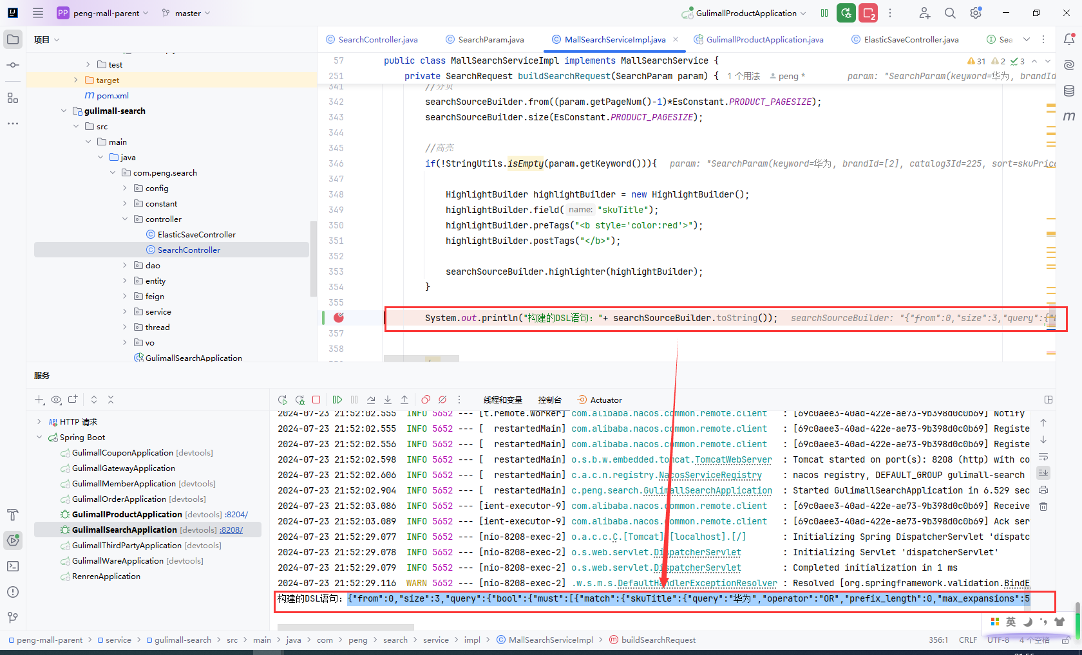Click the red stop-all button in top toolbar
1082x655 pixels.
click(x=868, y=13)
